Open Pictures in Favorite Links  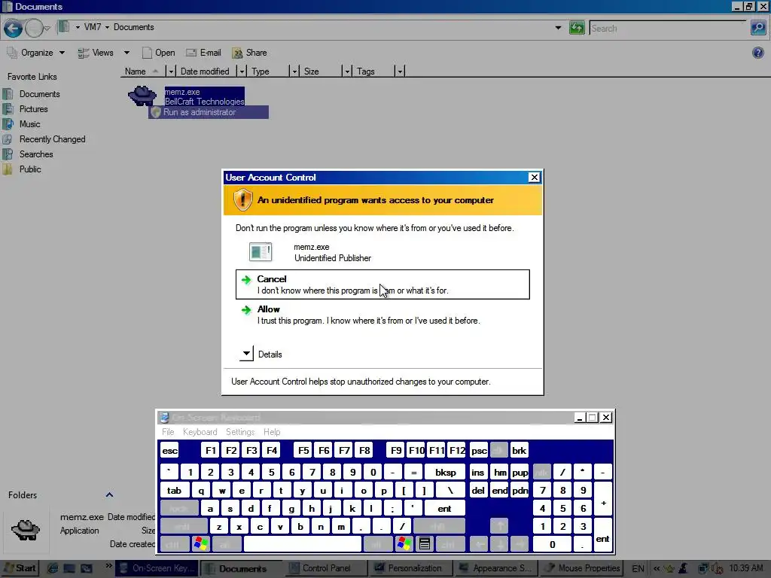coord(33,109)
